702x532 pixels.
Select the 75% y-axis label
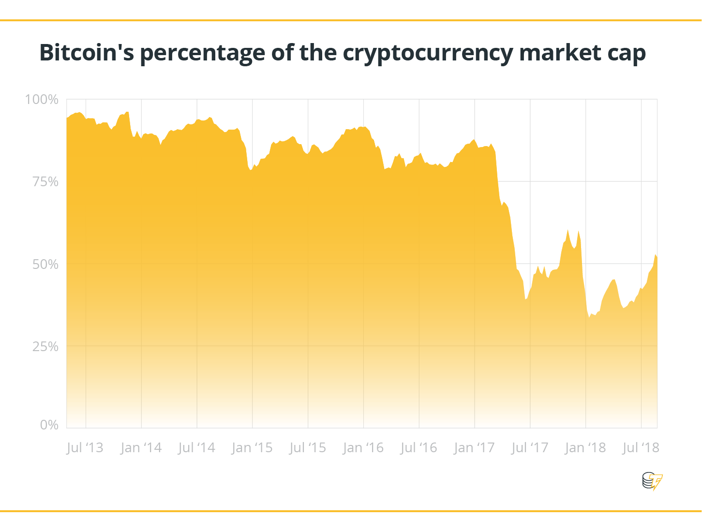pyautogui.click(x=45, y=182)
